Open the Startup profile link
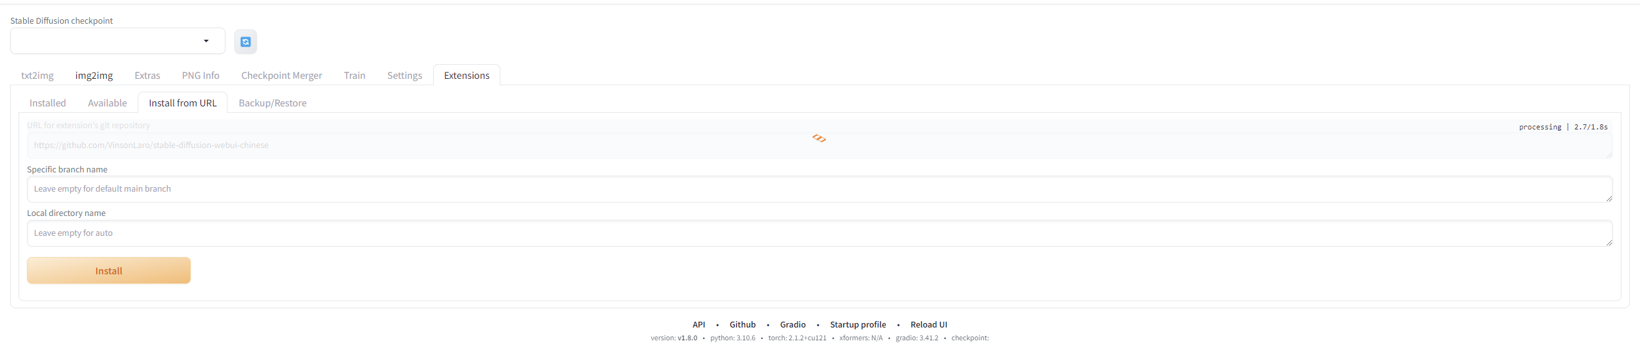 click(x=858, y=325)
